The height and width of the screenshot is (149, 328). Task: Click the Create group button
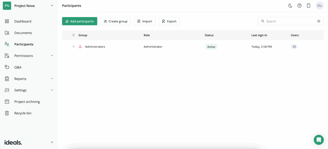[115, 21]
